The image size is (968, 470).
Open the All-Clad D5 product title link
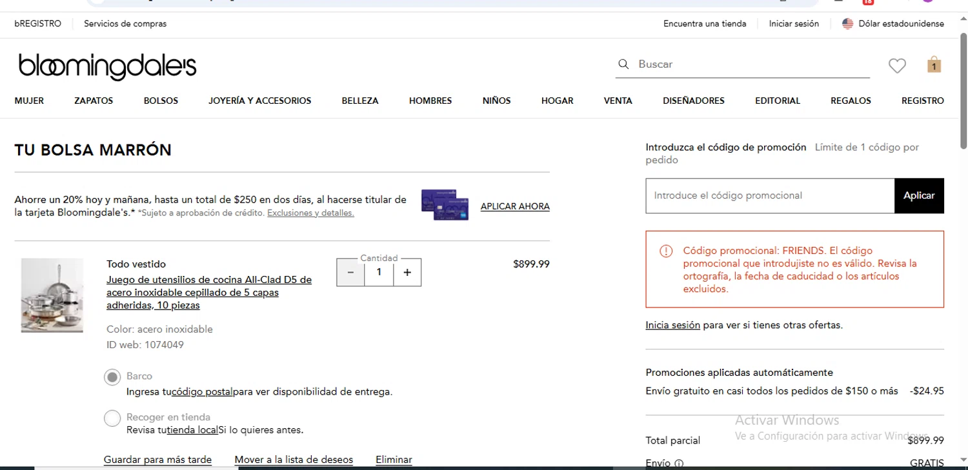(x=209, y=293)
